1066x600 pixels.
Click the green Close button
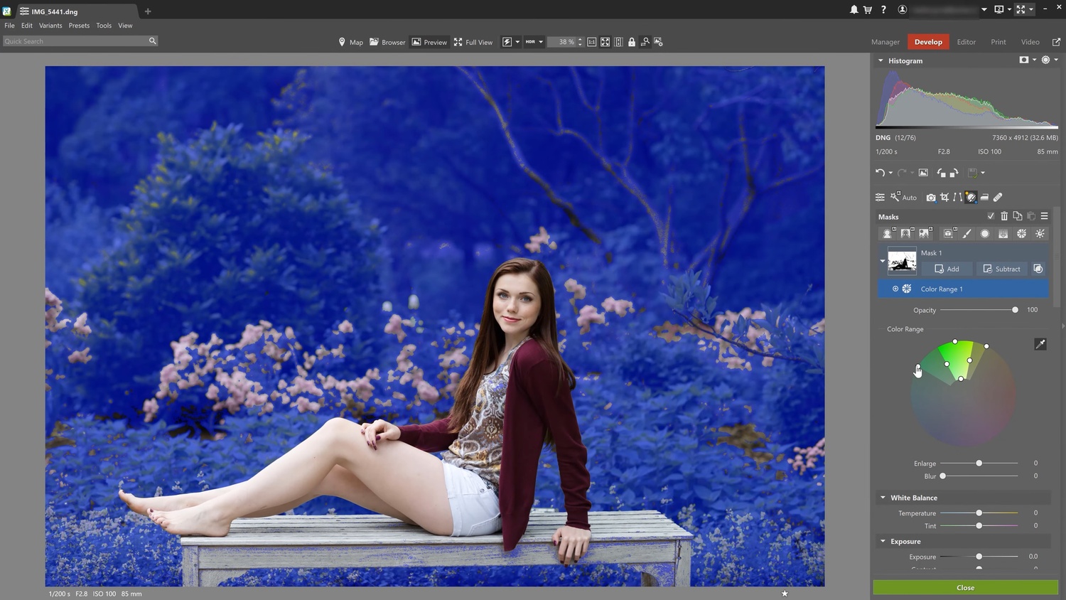965,588
